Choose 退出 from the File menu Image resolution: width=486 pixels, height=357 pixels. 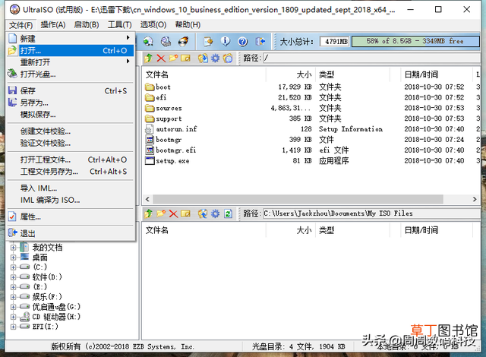click(71, 233)
